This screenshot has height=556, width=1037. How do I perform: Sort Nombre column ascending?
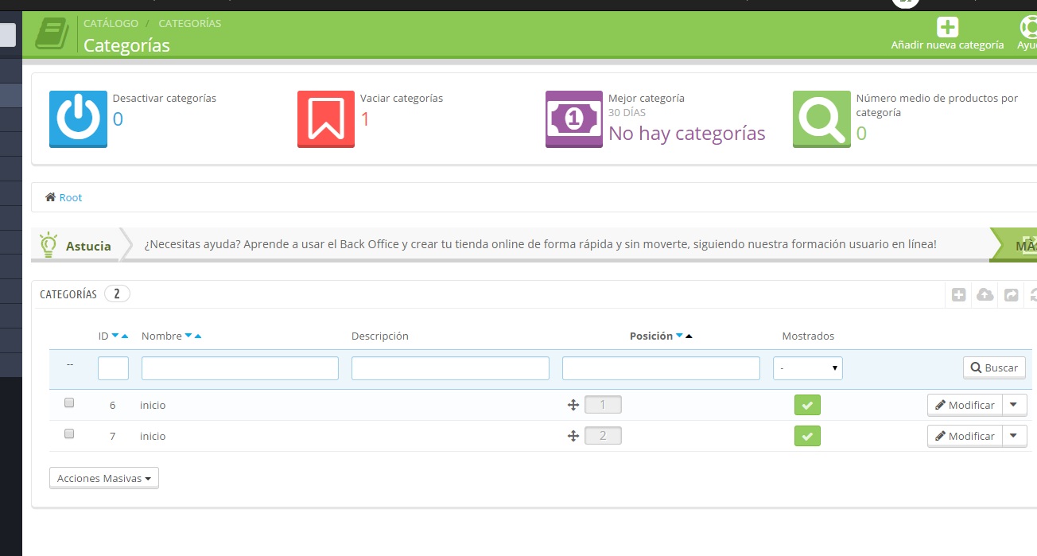pyautogui.click(x=198, y=336)
